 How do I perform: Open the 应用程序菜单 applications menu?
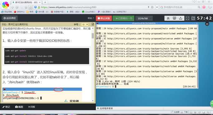click(x=105, y=108)
